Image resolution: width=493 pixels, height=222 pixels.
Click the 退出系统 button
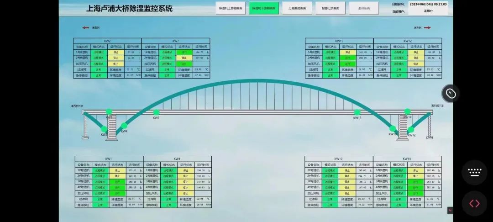[x=364, y=8]
